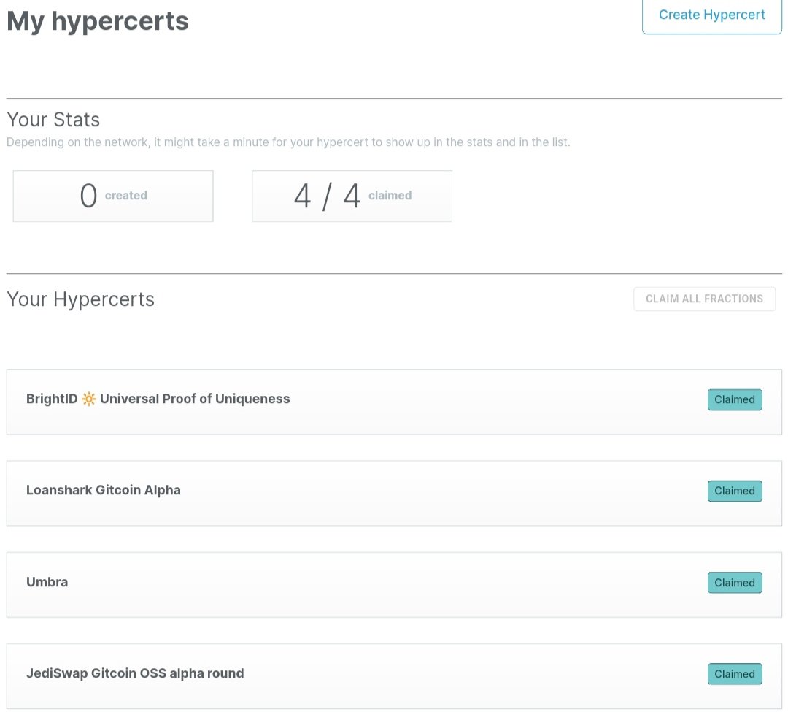Click the sun emoji in BrightID title
Image resolution: width=788 pixels, height=712 pixels.
click(88, 399)
